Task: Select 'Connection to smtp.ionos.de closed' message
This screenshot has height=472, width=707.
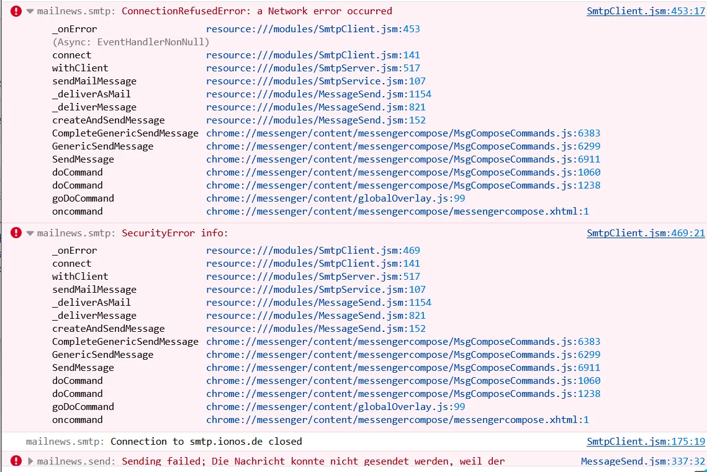Action: click(x=207, y=442)
